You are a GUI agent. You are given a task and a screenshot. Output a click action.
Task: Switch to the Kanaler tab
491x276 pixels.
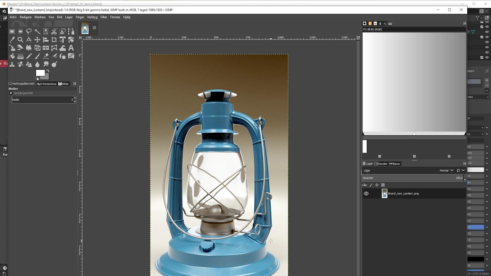[381, 164]
